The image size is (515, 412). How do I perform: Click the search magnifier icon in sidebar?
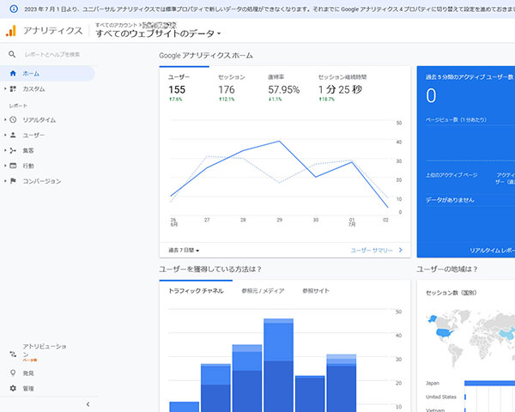12,54
